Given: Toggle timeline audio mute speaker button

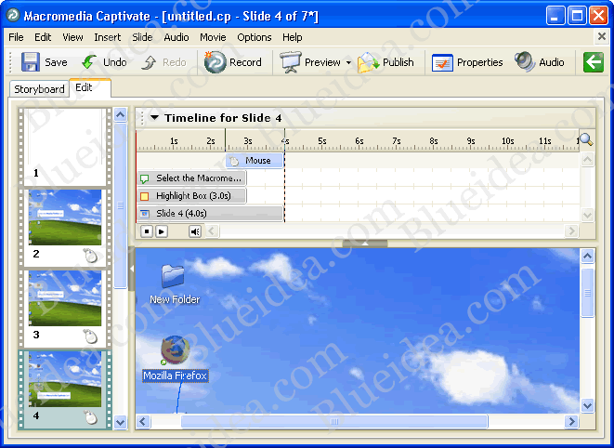Looking at the screenshot, I should point(195,231).
